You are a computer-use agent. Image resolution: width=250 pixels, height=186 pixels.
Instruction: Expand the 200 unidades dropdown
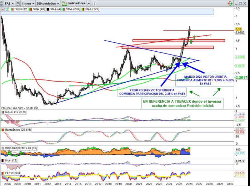click(48, 3)
